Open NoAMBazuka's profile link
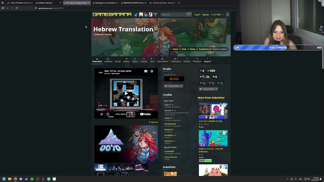This screenshot has height=182, width=324. [x=170, y=124]
